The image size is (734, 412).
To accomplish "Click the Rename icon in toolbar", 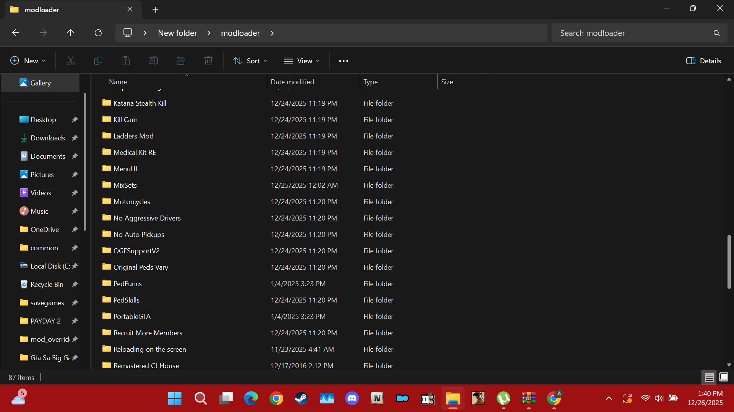I will pos(153,61).
